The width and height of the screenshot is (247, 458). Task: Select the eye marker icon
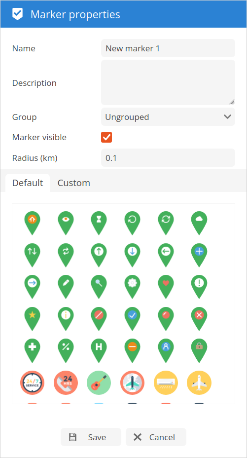click(x=66, y=223)
